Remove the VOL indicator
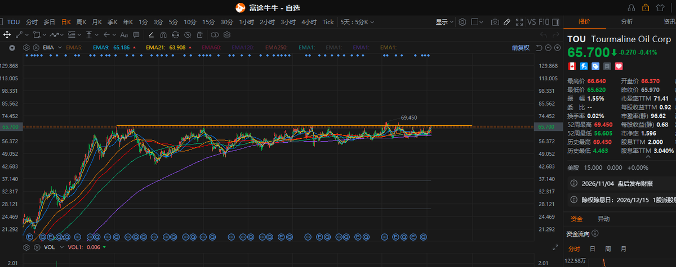Screen dimensions: 676x267 coord(36,247)
